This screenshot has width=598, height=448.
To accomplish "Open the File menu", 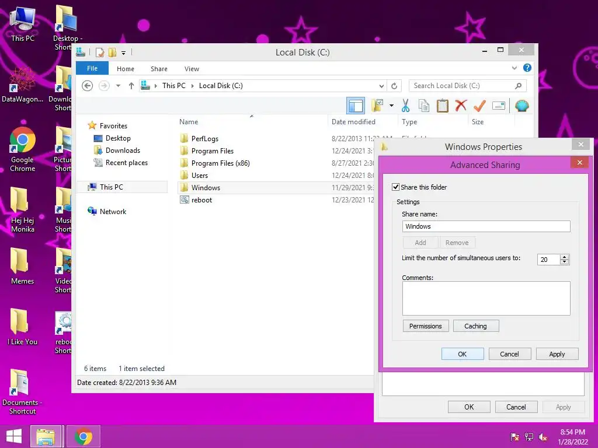I will pos(92,68).
